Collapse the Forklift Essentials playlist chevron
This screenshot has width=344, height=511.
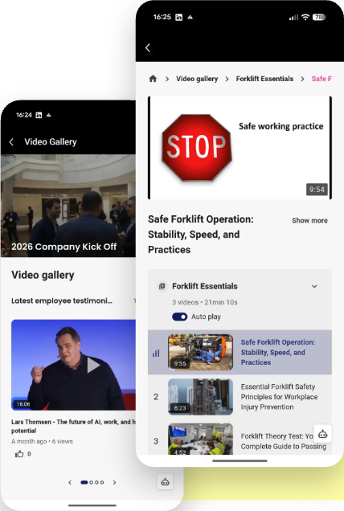coord(314,287)
